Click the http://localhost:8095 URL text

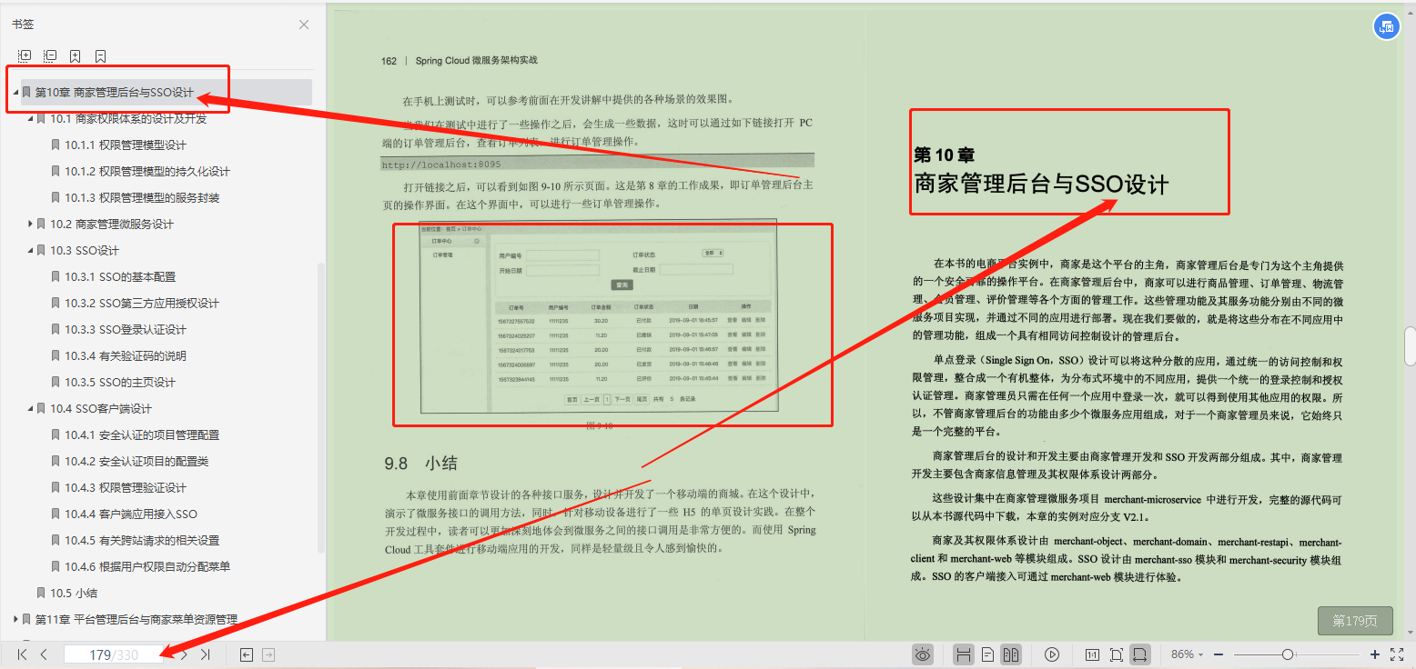click(440, 165)
